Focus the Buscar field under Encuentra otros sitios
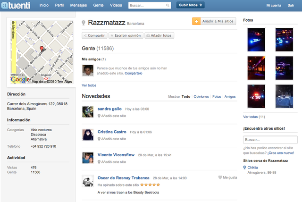Image resolution: width=302 pixels, height=202 pixels. (270, 140)
